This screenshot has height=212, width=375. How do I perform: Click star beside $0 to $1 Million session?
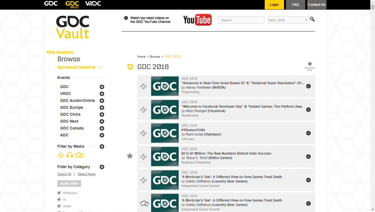tap(130, 156)
